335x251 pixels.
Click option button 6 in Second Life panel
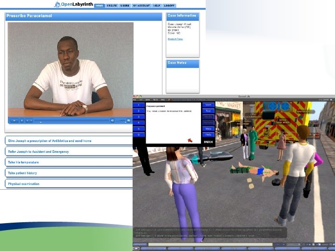pyautogui.click(x=139, y=135)
